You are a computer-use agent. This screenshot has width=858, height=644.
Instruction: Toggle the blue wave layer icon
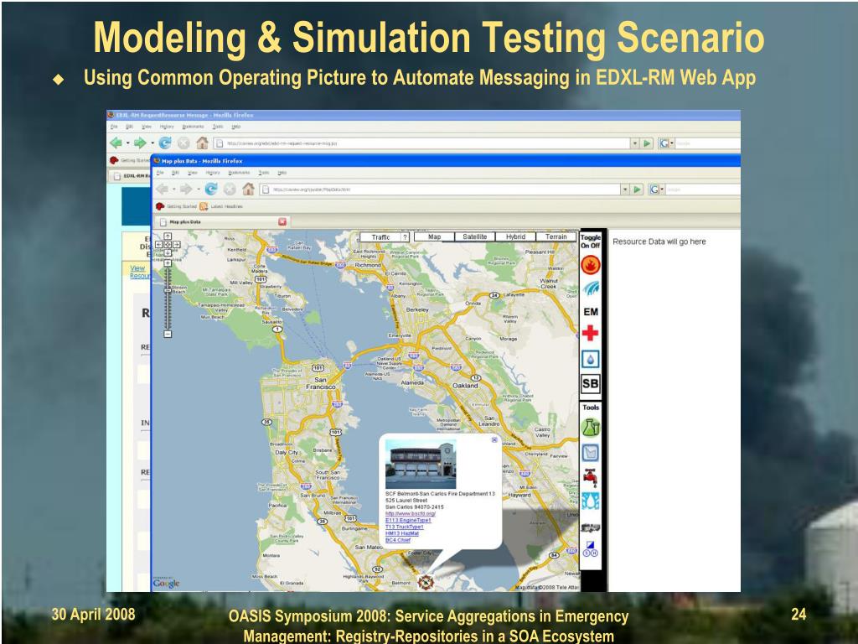pos(591,288)
